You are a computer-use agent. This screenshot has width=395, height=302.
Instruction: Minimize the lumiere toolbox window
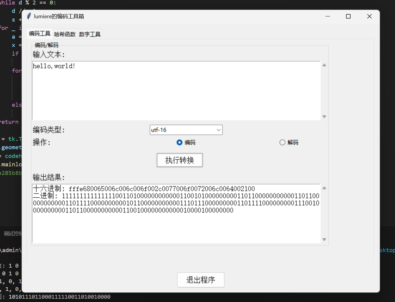tap(328, 16)
